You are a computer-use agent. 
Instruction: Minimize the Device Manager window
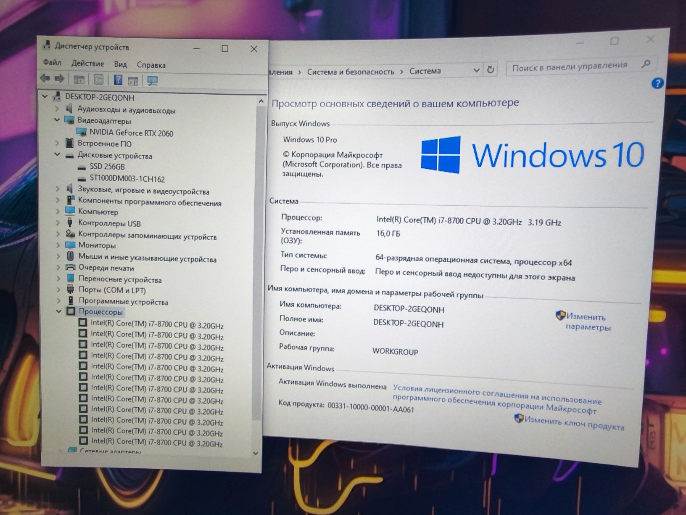click(x=196, y=48)
